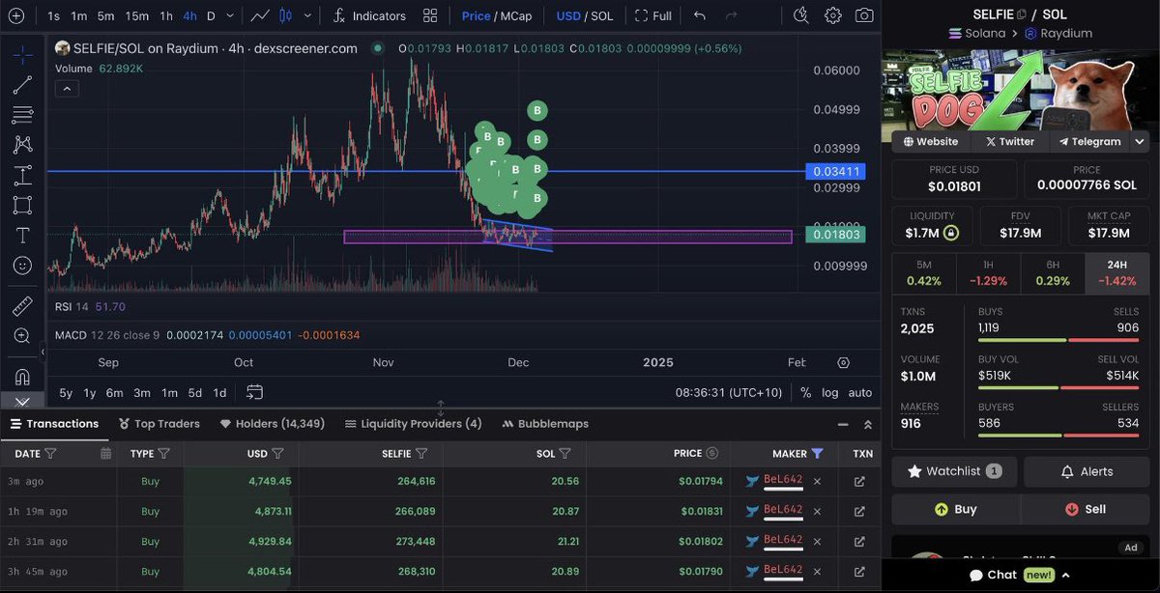Open Liquidity Providers (4) tab

[x=413, y=424]
